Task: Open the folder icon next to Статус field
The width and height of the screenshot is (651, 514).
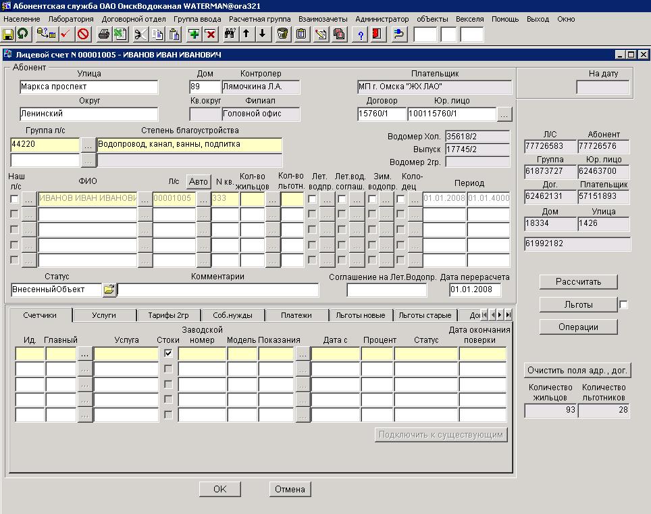Action: tap(109, 290)
